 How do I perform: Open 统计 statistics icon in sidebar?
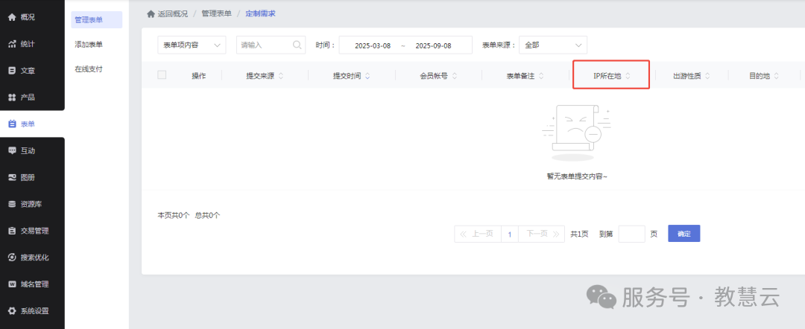[12, 44]
